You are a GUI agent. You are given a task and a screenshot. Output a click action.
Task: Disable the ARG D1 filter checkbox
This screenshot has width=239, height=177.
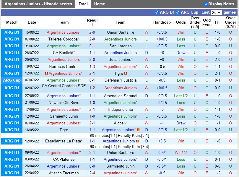pyautogui.click(x=157, y=12)
